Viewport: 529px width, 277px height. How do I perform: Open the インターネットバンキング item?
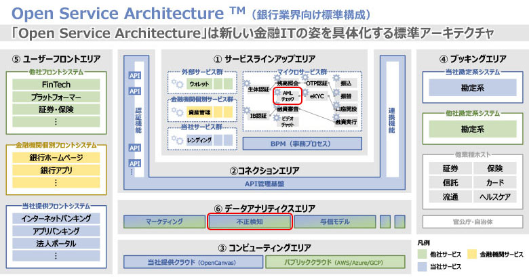pos(56,218)
